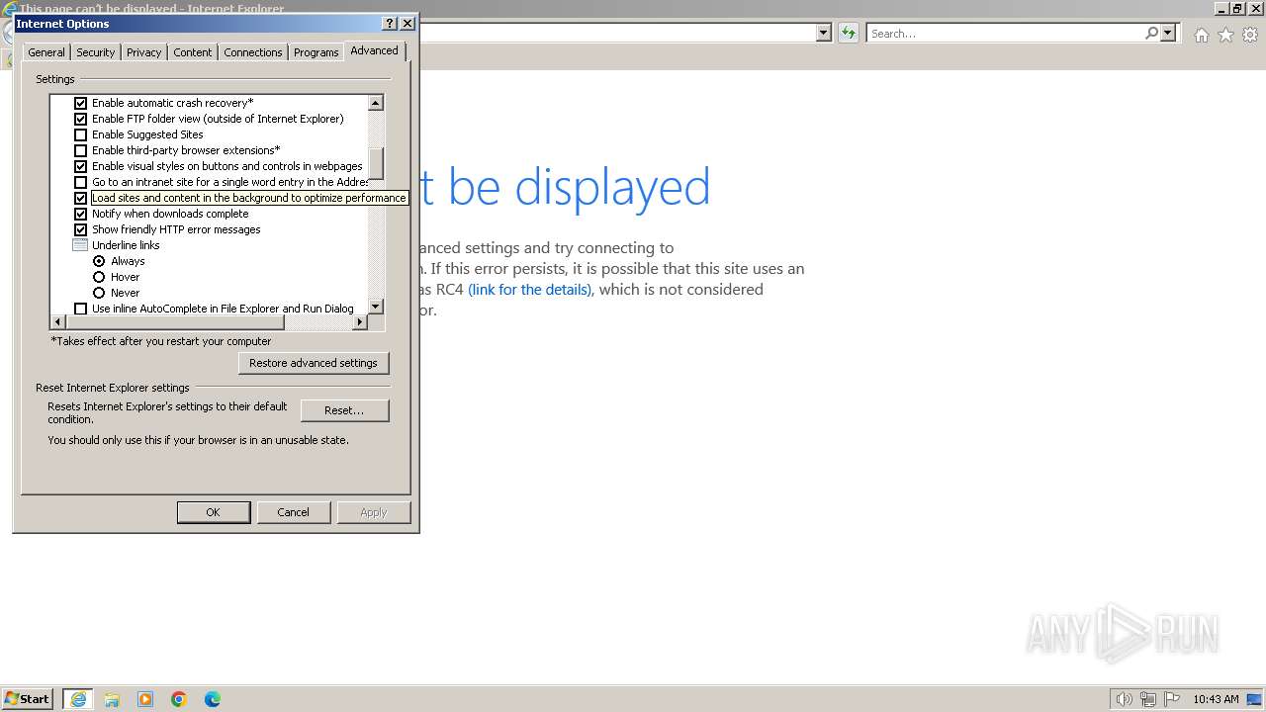This screenshot has width=1266, height=712.
Task: Launch the Windows Media Player taskbar icon
Action: (145, 699)
